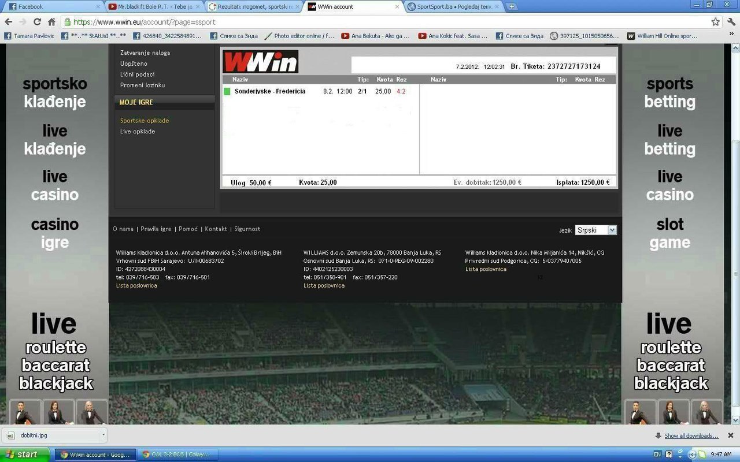The width and height of the screenshot is (740, 462).
Task: Go back with the browser back arrow
Action: coord(9,22)
